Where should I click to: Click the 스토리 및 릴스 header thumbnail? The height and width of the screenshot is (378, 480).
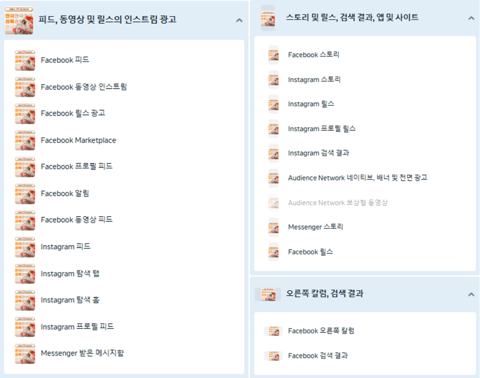click(268, 18)
